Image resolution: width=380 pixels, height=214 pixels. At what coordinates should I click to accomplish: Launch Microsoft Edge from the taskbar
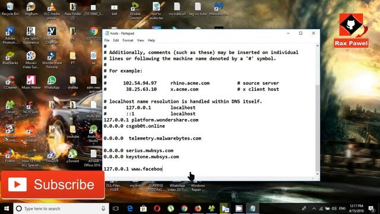130,209
